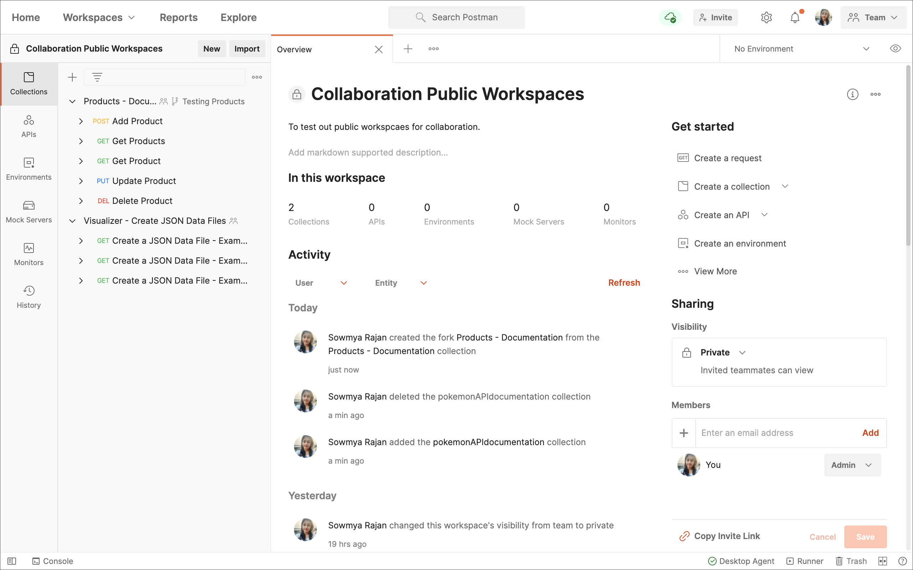This screenshot has width=913, height=570.
Task: Click the workspace info icon
Action: pos(852,94)
